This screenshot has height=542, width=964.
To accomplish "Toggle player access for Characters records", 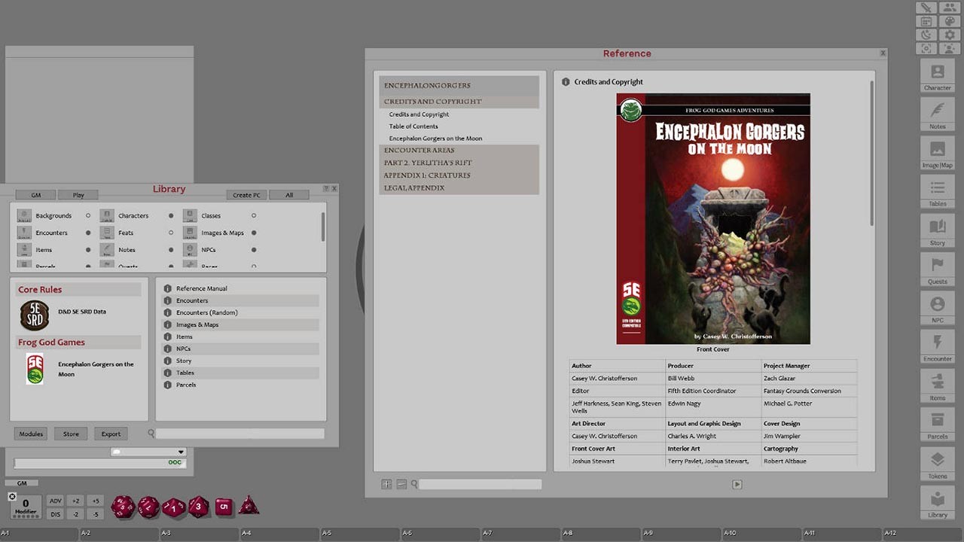I will pos(171,215).
